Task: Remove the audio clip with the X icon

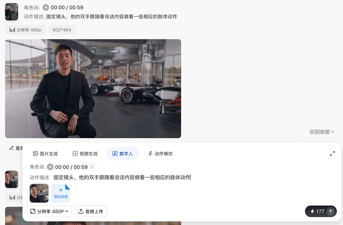Action: click(x=92, y=167)
